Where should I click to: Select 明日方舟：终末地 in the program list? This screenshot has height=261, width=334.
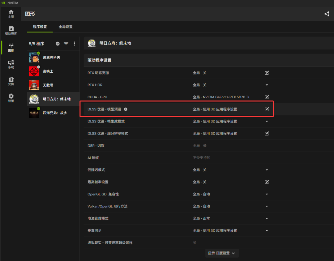tap(53, 99)
